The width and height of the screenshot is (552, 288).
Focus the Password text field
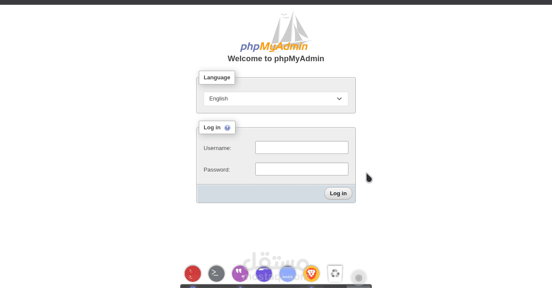302,169
